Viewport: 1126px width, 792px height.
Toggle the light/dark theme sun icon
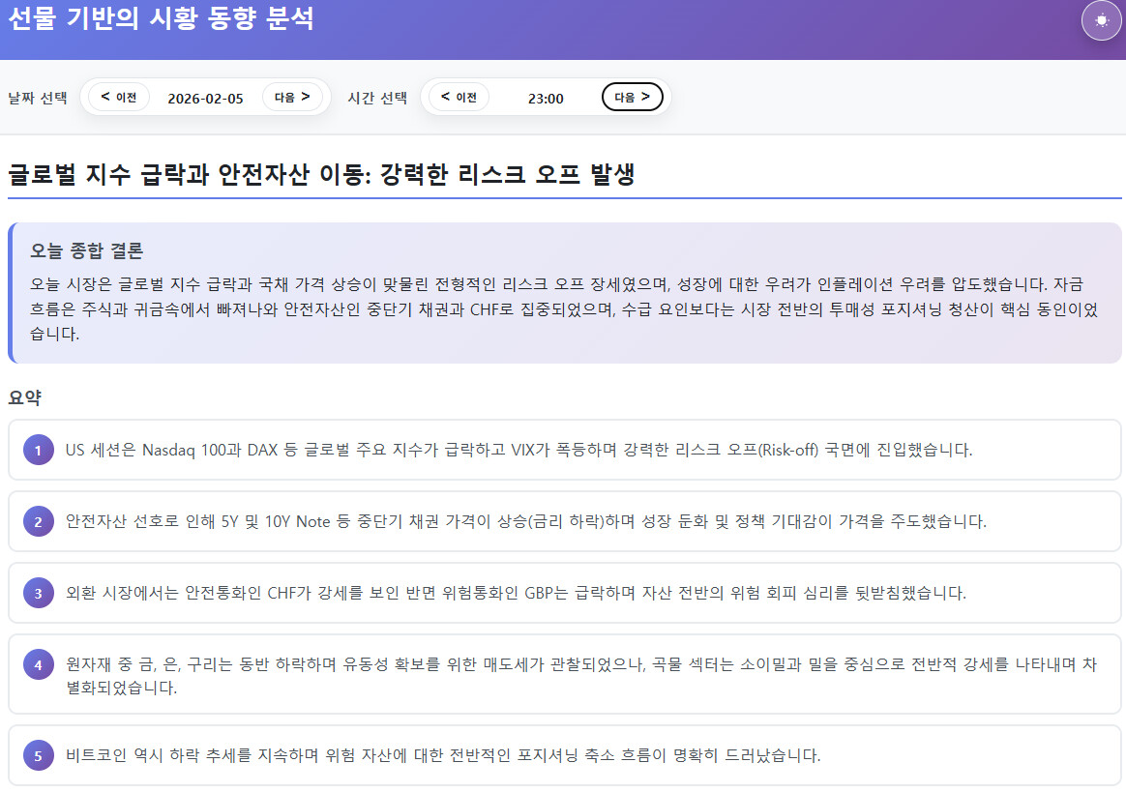click(1101, 20)
